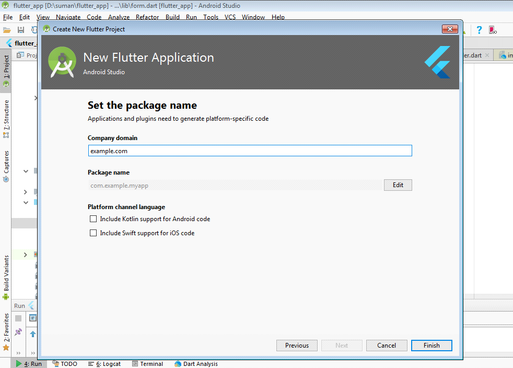
Task: Open the TODO tool window
Action: [65, 364]
